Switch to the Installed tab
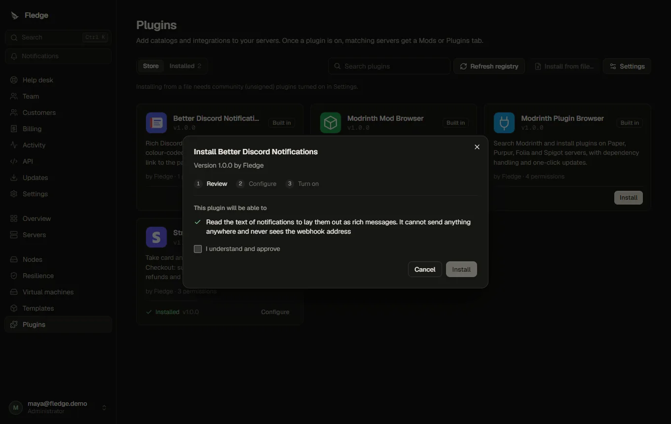 coord(186,66)
